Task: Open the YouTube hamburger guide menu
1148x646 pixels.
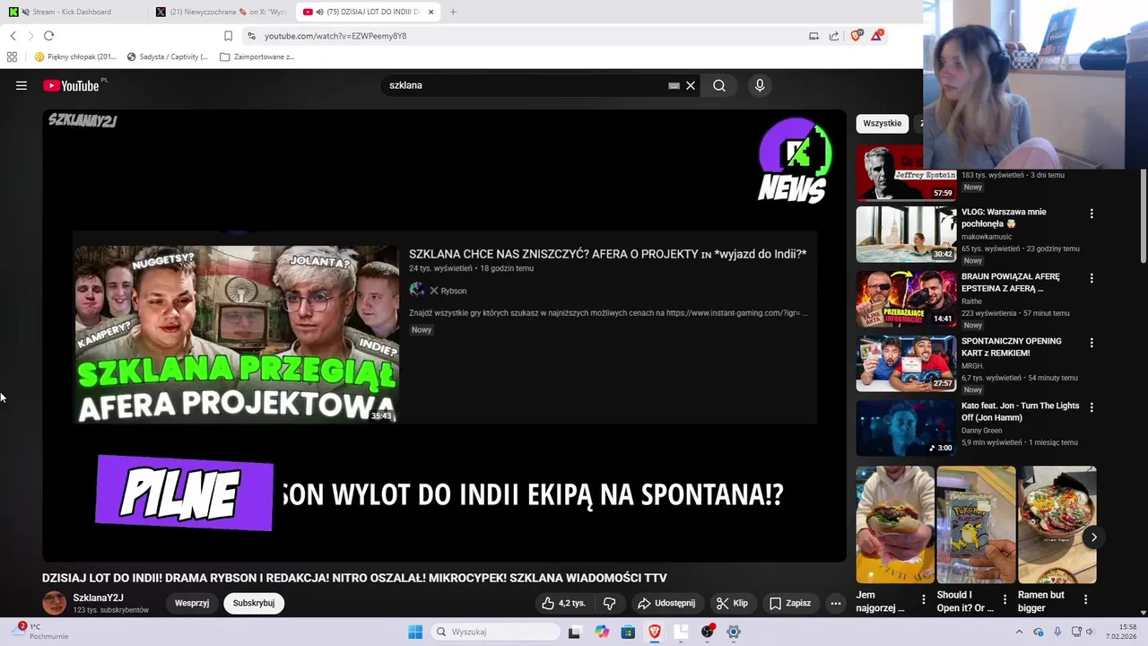Action: [22, 85]
